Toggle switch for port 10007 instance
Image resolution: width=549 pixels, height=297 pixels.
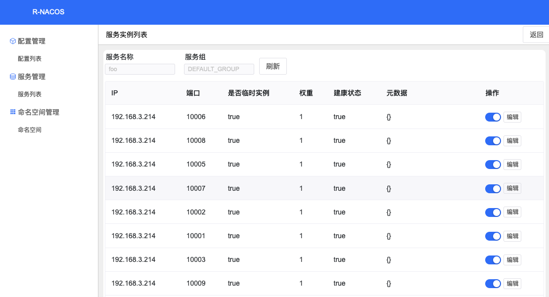pos(493,189)
